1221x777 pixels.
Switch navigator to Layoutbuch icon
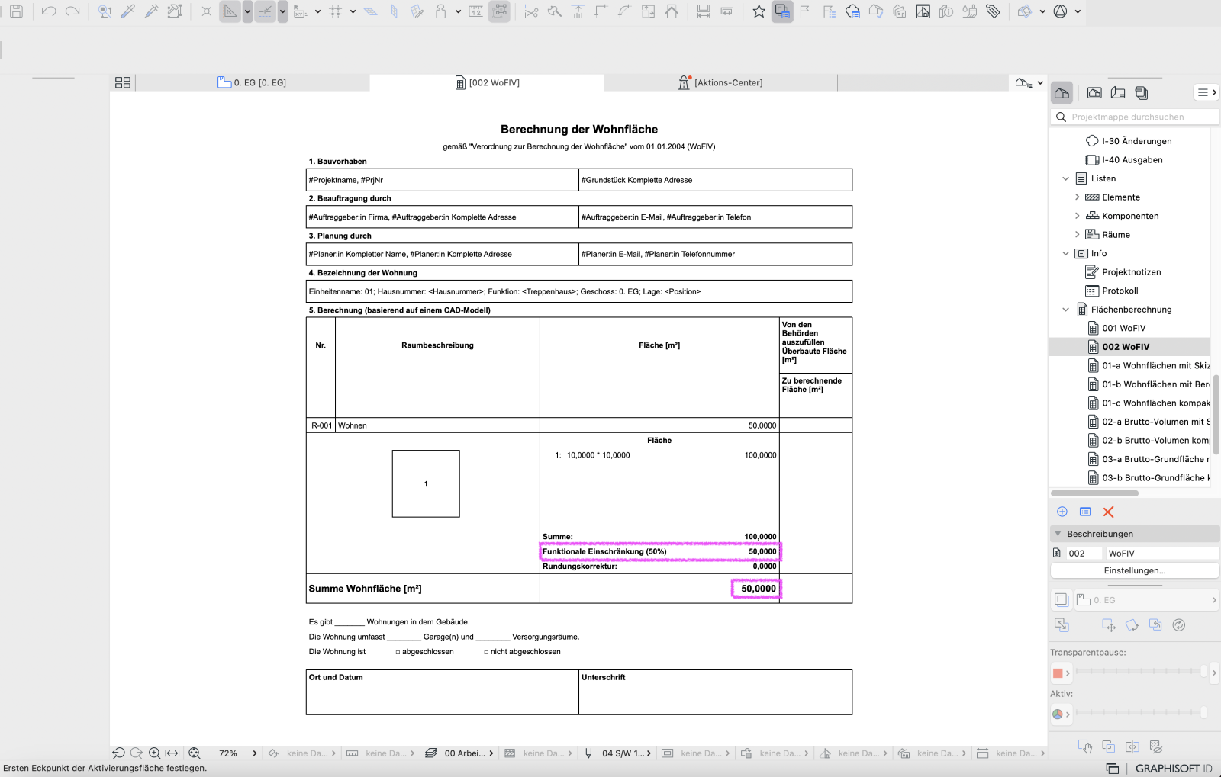[1118, 93]
